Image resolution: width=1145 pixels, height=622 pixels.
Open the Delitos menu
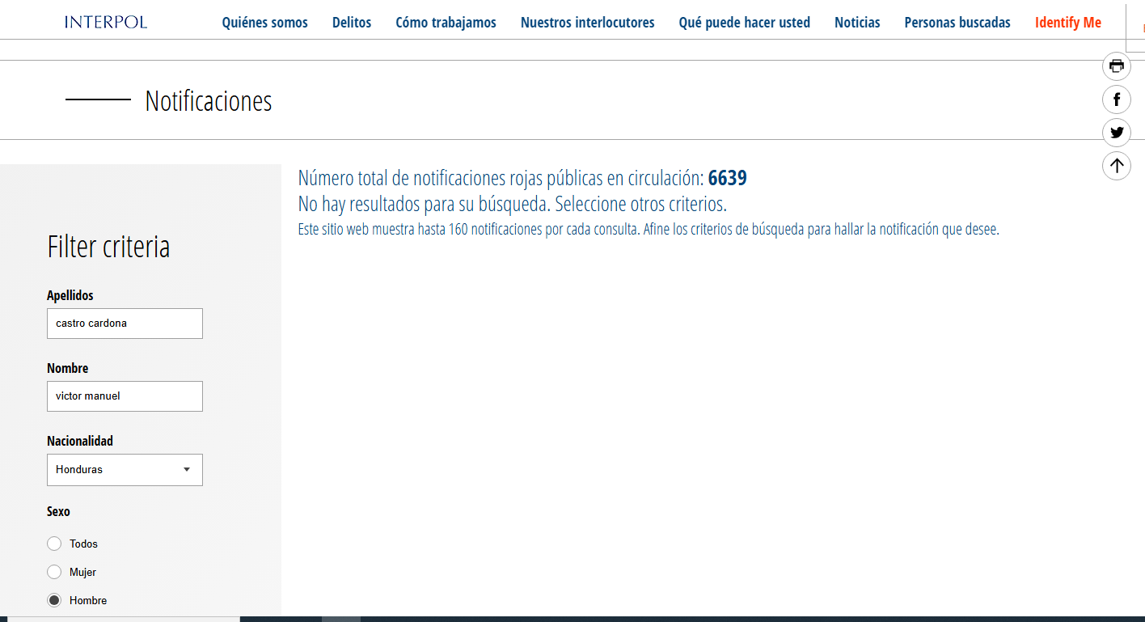352,23
